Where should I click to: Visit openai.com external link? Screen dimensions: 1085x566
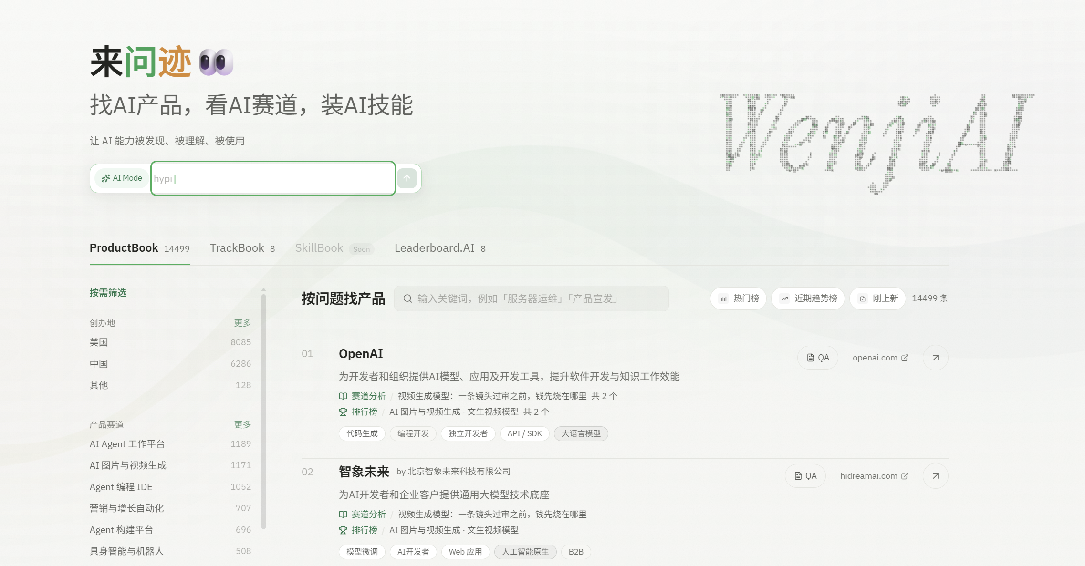click(880, 358)
